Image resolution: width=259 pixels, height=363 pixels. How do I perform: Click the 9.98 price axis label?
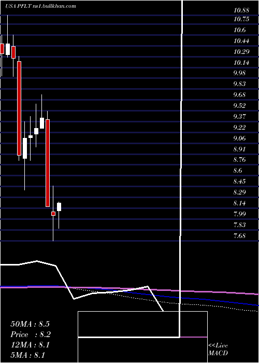click(x=239, y=73)
